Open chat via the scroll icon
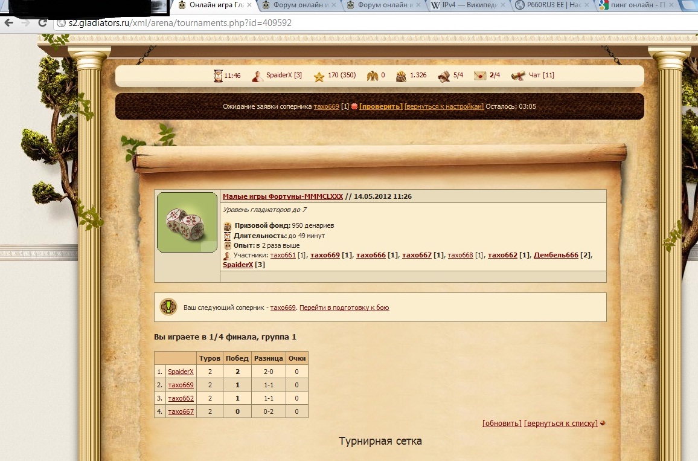Screen dimensions: 698x461 [x=519, y=76]
